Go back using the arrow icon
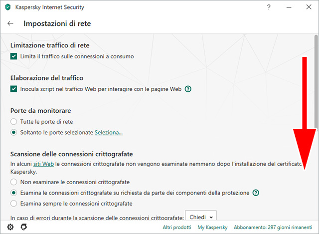Screen dimensions: 319x234 (x=10, y=23)
